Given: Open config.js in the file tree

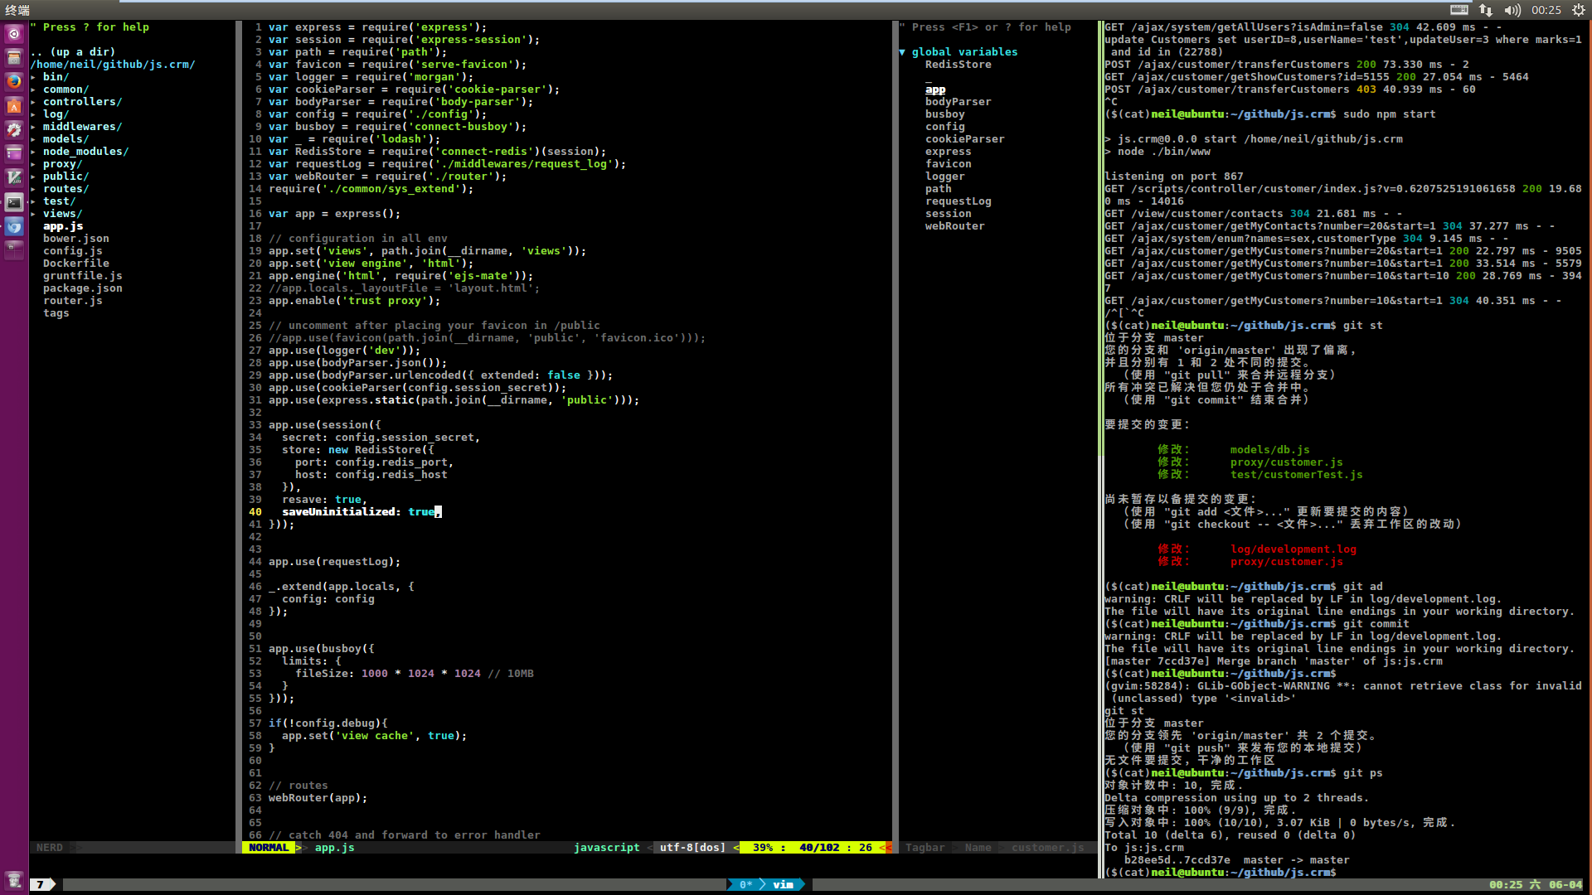Looking at the screenshot, I should pyautogui.click(x=73, y=251).
